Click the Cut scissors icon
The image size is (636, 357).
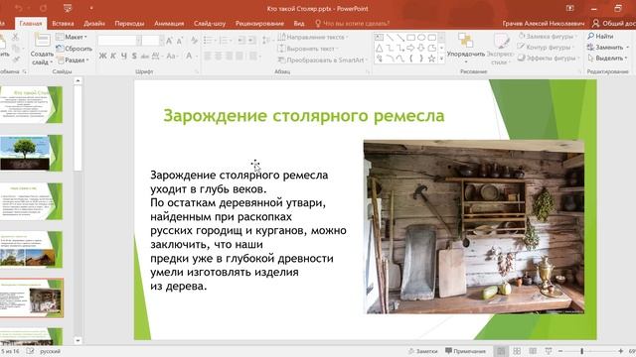16,38
